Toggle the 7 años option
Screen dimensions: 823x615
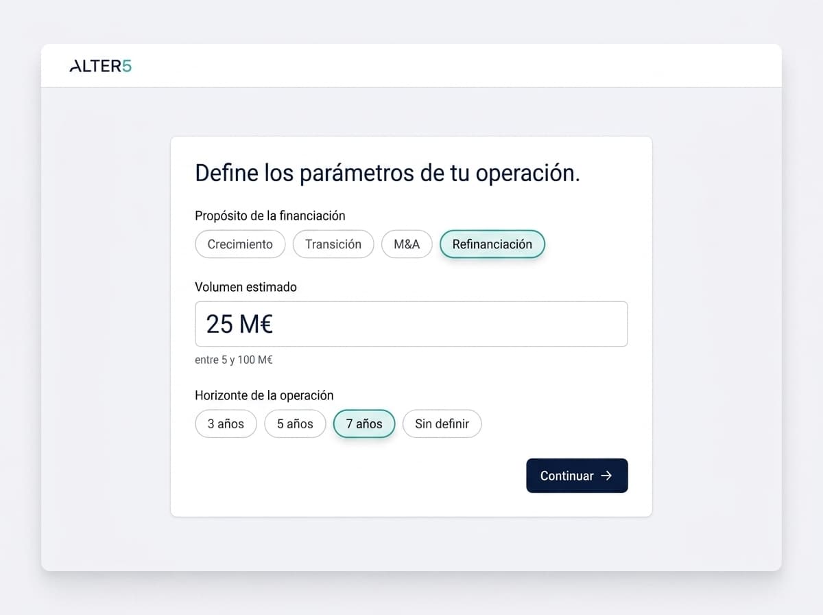pyautogui.click(x=364, y=423)
